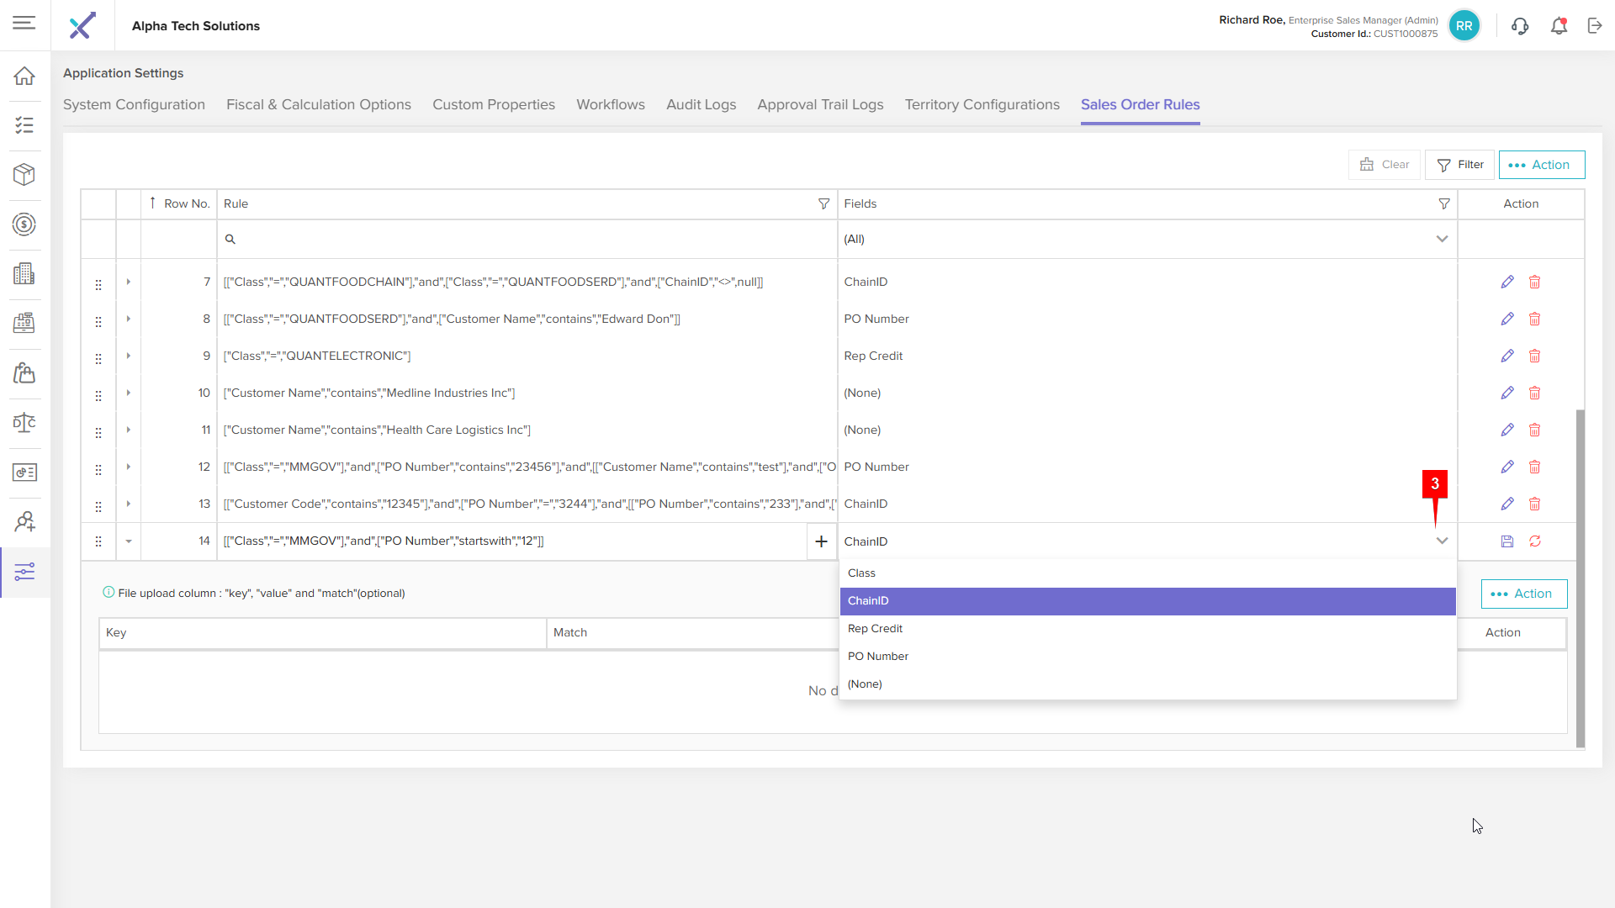This screenshot has height=908, width=1615.
Task: Click the logout icon in header
Action: (x=1595, y=26)
